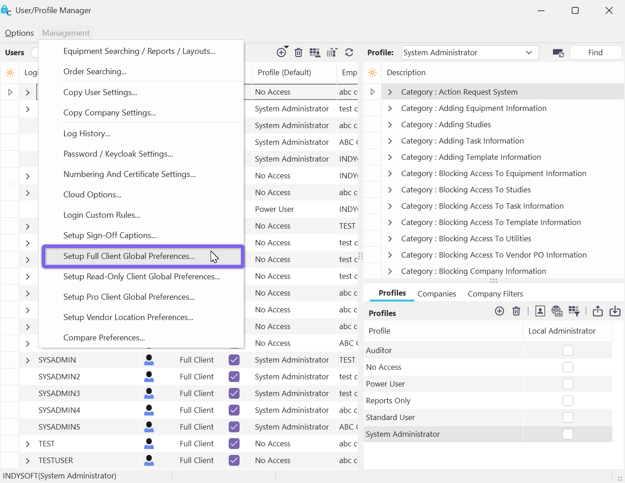The width and height of the screenshot is (625, 483).
Task: Open the Options menu
Action: click(x=19, y=33)
